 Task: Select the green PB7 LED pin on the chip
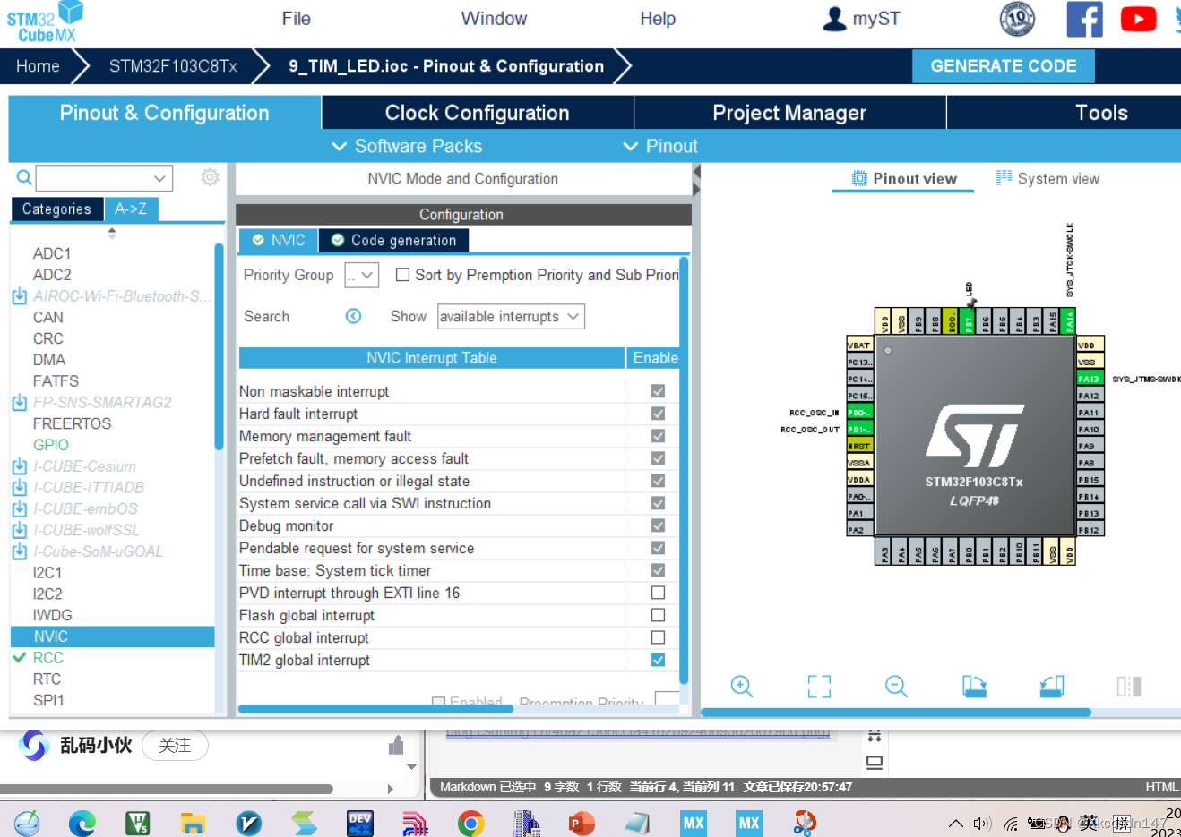coord(969,321)
